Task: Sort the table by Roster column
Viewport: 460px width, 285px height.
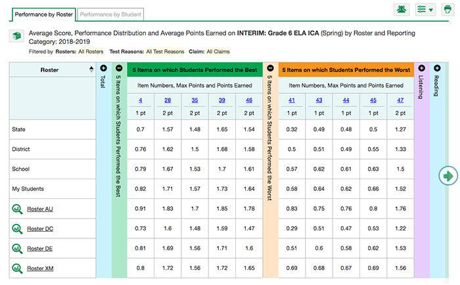Action: pos(91,70)
